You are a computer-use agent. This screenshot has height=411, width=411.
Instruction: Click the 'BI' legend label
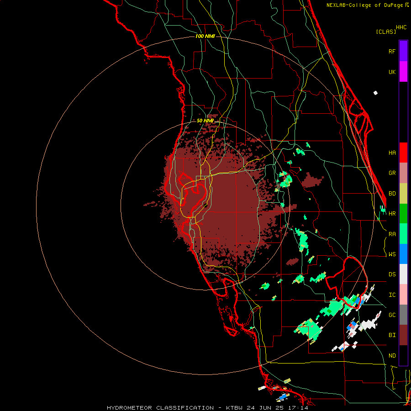tap(392, 335)
